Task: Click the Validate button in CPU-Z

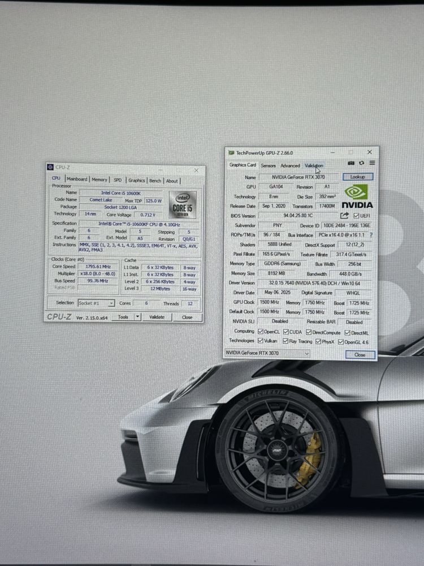Action: pos(157,316)
